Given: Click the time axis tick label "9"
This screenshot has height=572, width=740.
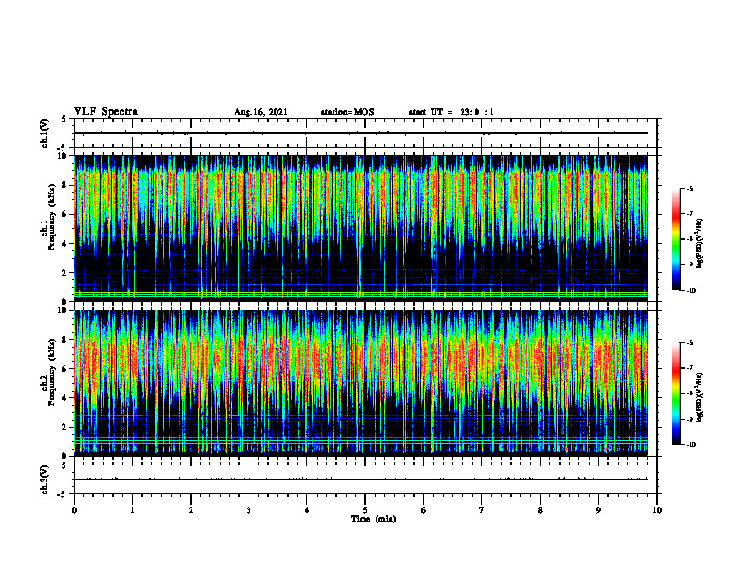Looking at the screenshot, I should pos(598,510).
